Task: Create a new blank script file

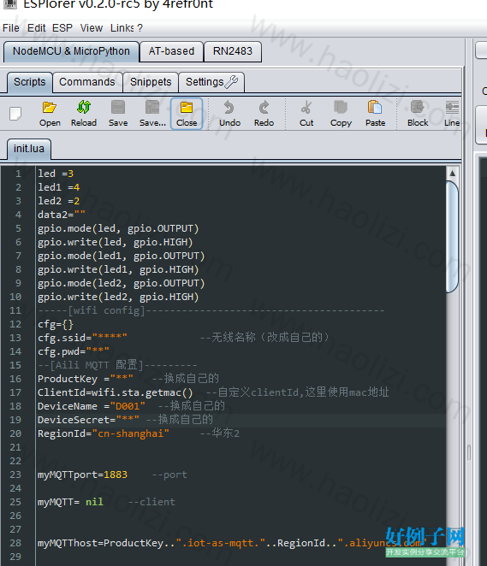Action: [15, 114]
